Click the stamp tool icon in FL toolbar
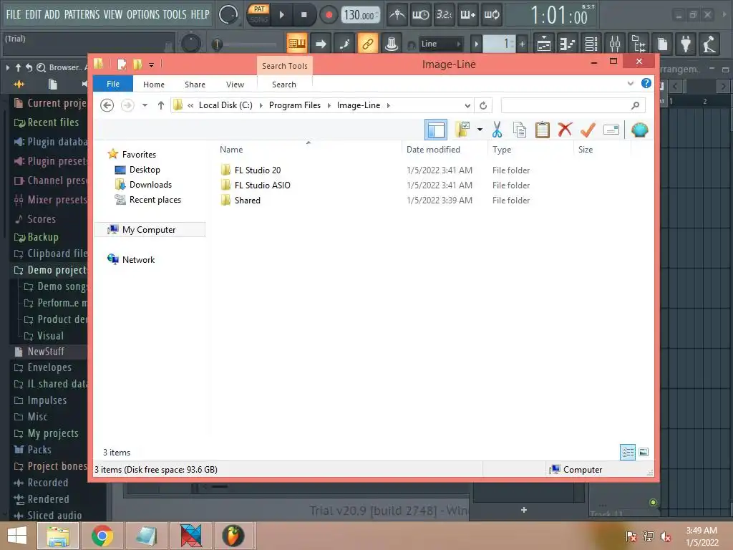733x550 pixels. 392,44
